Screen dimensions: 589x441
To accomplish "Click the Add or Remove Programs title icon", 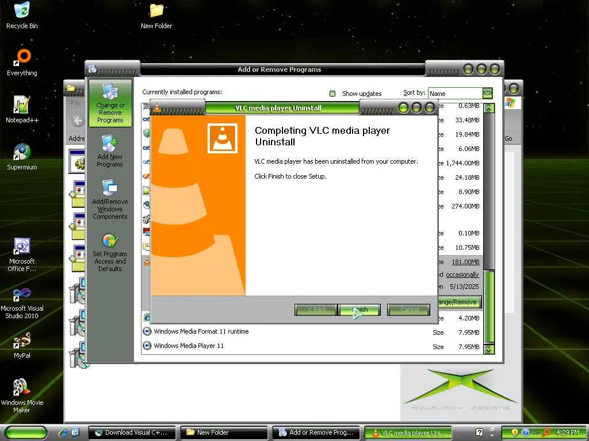I will [93, 69].
